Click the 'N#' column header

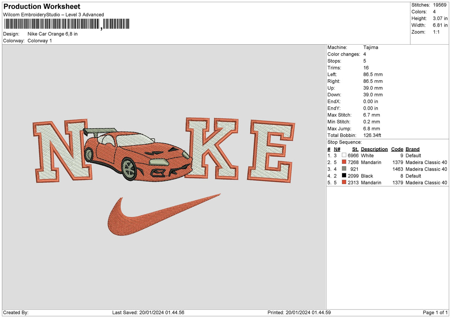click(337, 149)
